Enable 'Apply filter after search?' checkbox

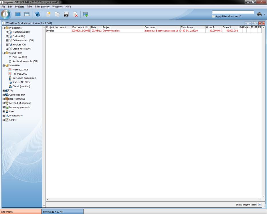[213, 16]
